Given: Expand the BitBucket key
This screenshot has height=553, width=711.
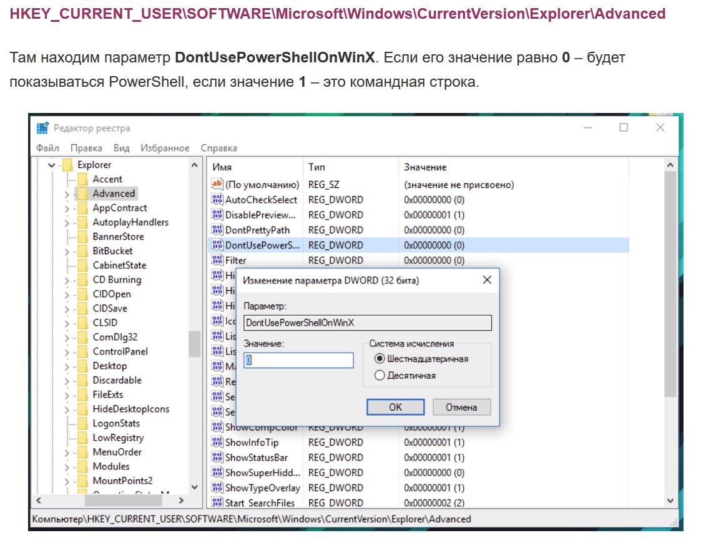Looking at the screenshot, I should (67, 252).
